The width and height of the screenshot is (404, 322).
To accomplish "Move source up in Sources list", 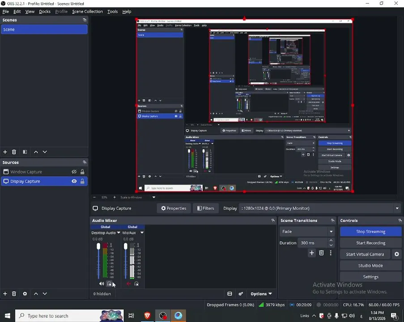I will coord(36,294).
